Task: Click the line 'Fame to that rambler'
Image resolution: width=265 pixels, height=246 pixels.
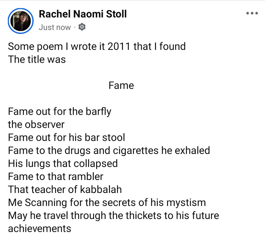Action: (56, 177)
